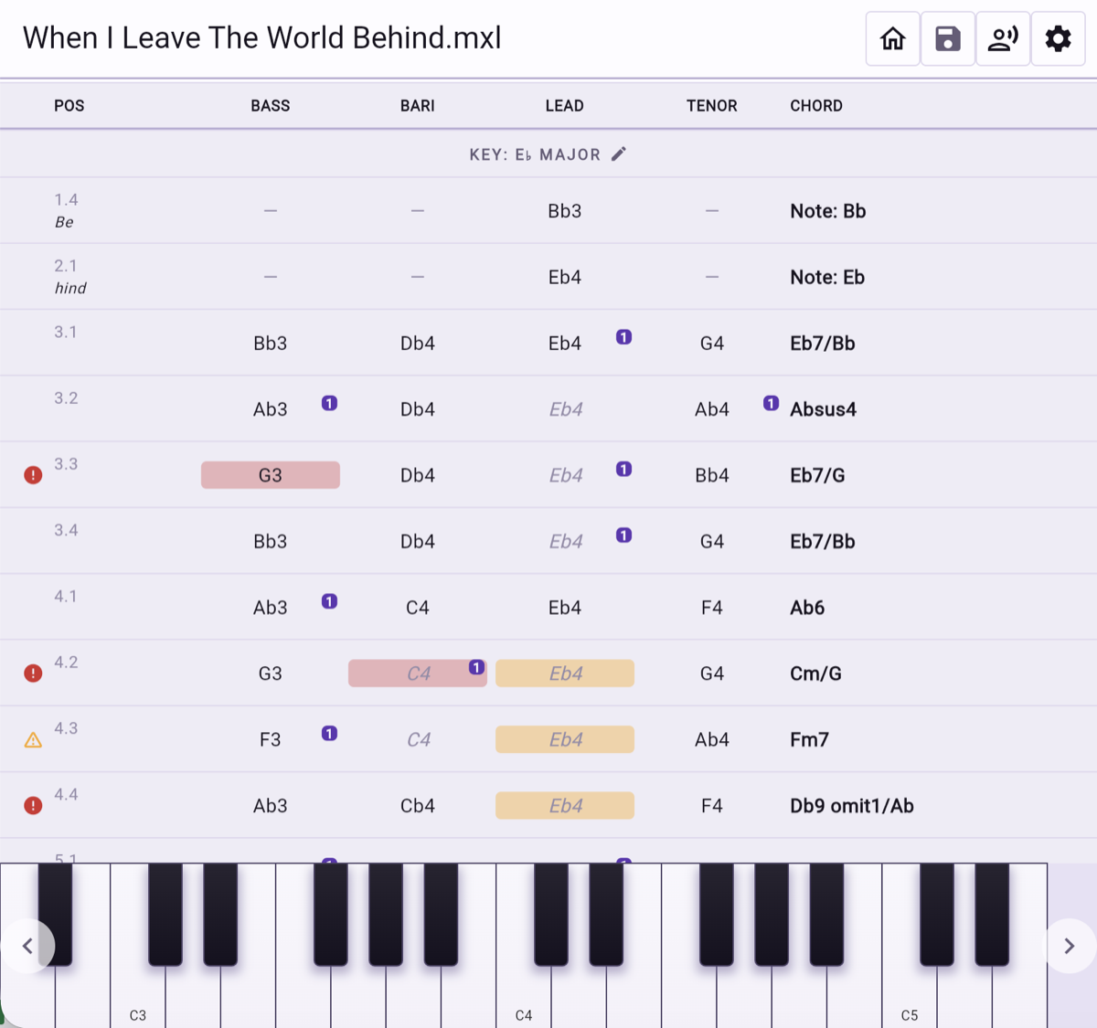Screen dimensions: 1097x1028
Task: Click the red error icon at row 3.3
Action: click(x=33, y=475)
